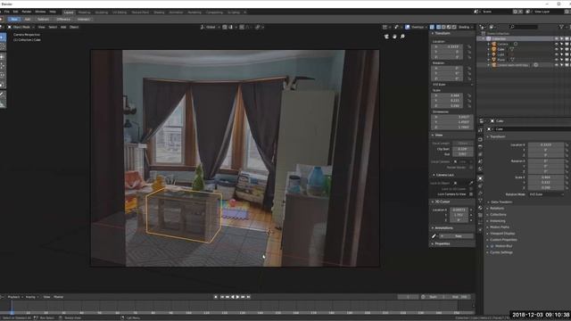Toggle visibility eye for Plane in outliner
This screenshot has height=321, width=571.
point(556,60)
